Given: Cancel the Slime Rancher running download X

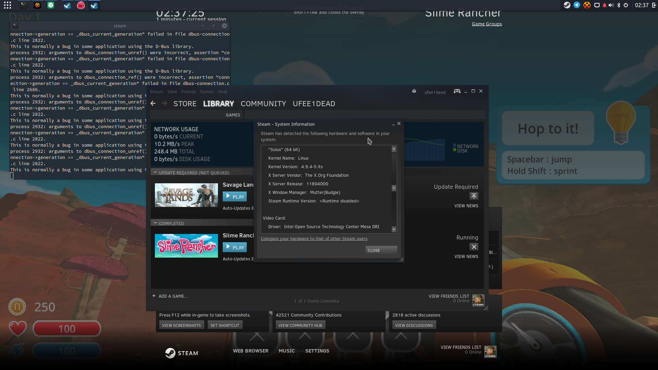Looking at the screenshot, I should coord(474,247).
